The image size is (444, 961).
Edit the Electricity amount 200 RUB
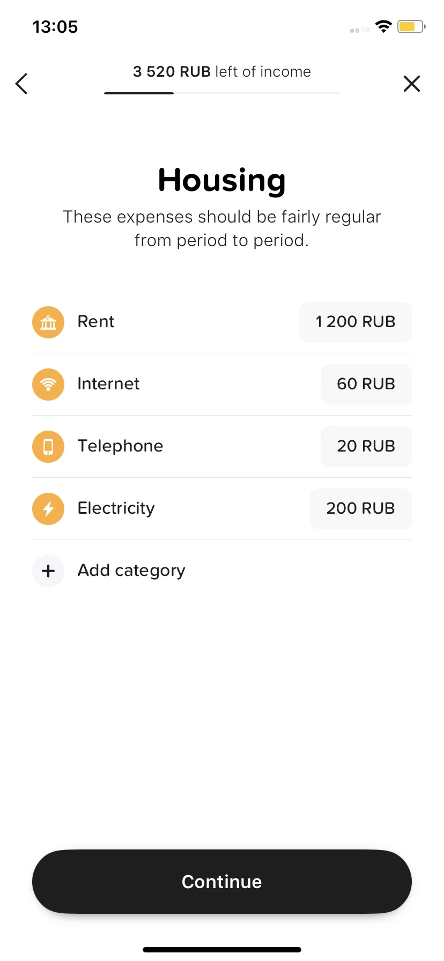(361, 509)
